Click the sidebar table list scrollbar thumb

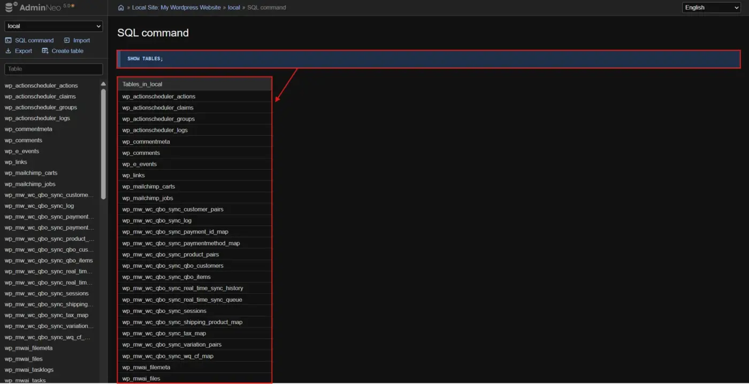tap(103, 144)
